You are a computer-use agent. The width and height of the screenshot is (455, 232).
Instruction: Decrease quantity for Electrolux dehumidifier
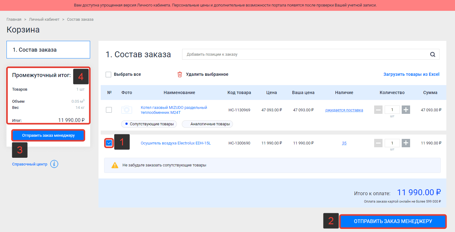point(378,143)
